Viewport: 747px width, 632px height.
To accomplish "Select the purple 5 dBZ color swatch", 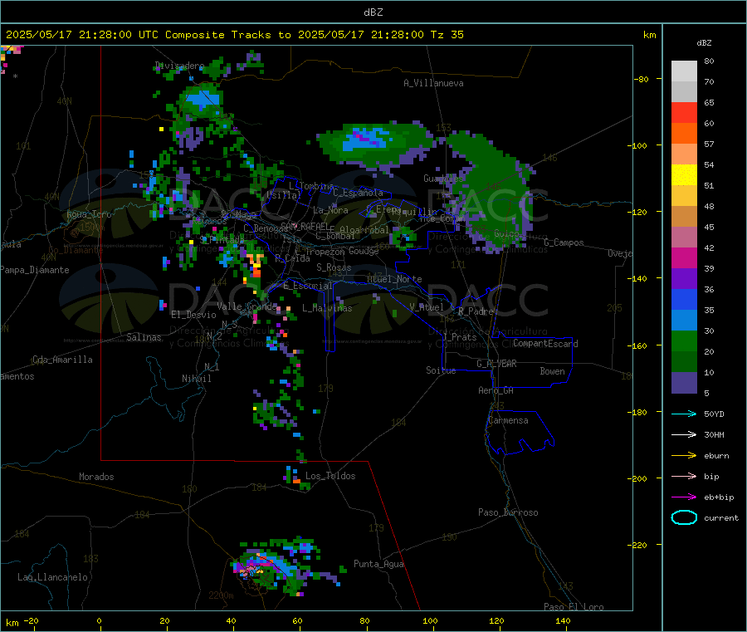I will [x=684, y=383].
